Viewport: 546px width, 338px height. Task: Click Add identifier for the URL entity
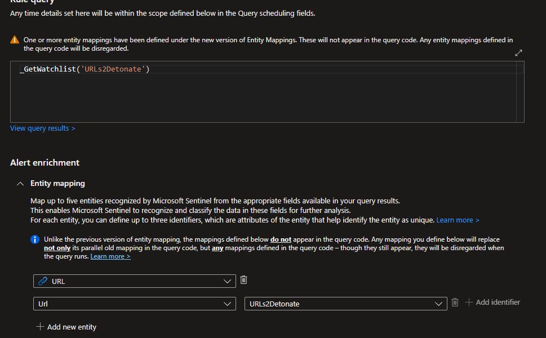click(498, 302)
